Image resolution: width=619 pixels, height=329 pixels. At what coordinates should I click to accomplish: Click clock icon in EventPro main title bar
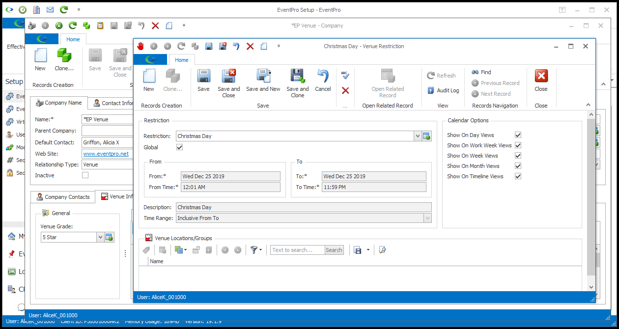click(x=23, y=9)
